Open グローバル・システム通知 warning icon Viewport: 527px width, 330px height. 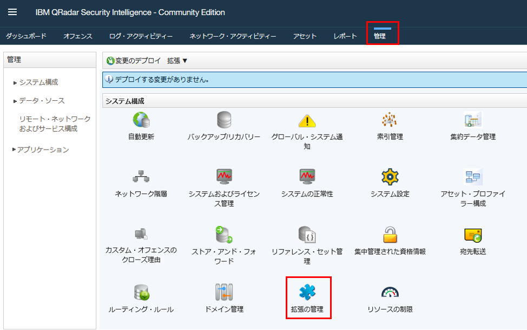[307, 120]
